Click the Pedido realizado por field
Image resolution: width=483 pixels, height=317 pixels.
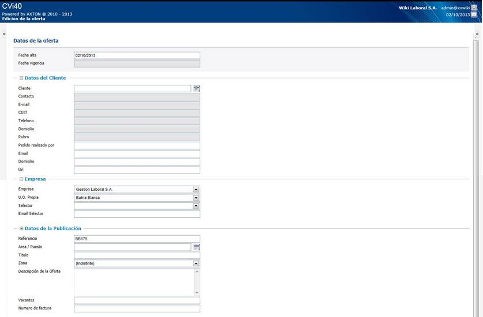(137, 145)
